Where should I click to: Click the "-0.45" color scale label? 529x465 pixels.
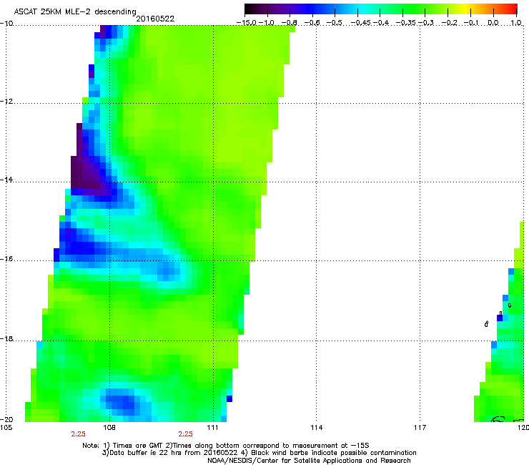361,23
